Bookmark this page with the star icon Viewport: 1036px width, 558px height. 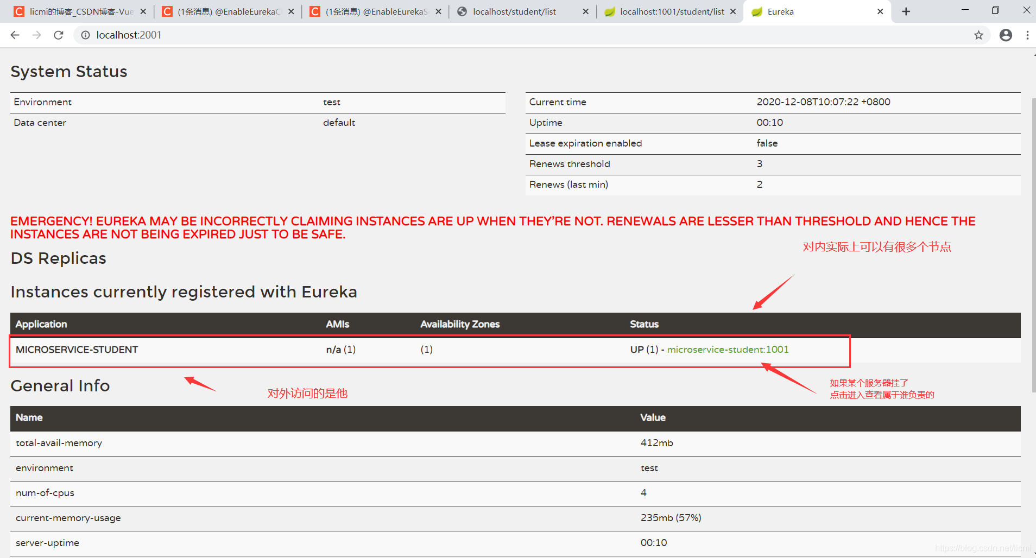click(978, 35)
